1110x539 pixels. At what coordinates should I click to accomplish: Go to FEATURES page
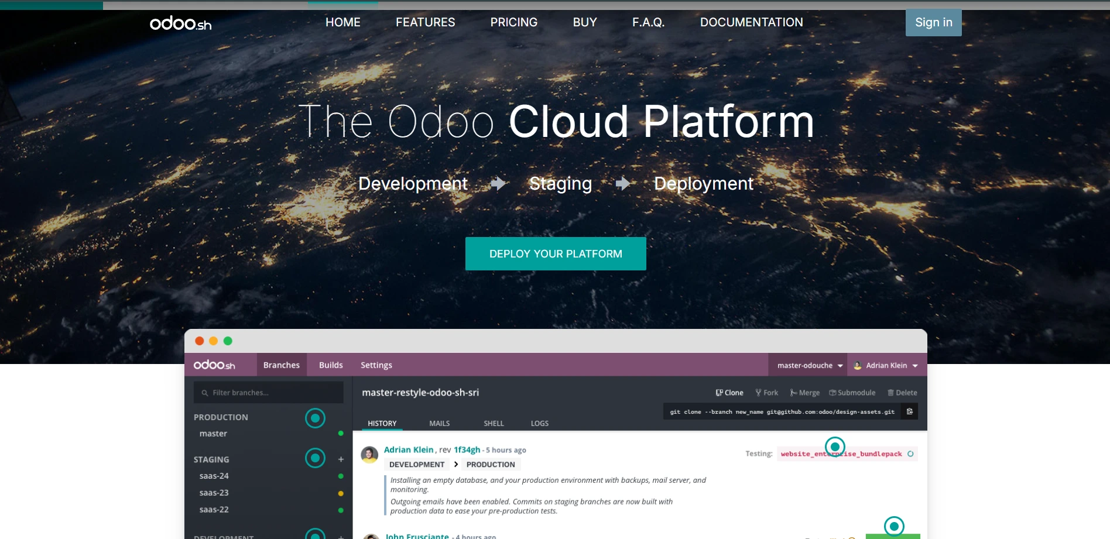pyautogui.click(x=425, y=22)
